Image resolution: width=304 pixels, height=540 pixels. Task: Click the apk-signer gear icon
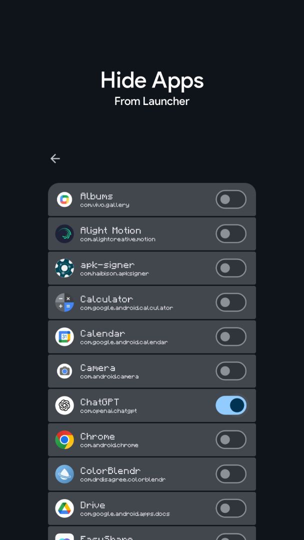[x=64, y=268]
